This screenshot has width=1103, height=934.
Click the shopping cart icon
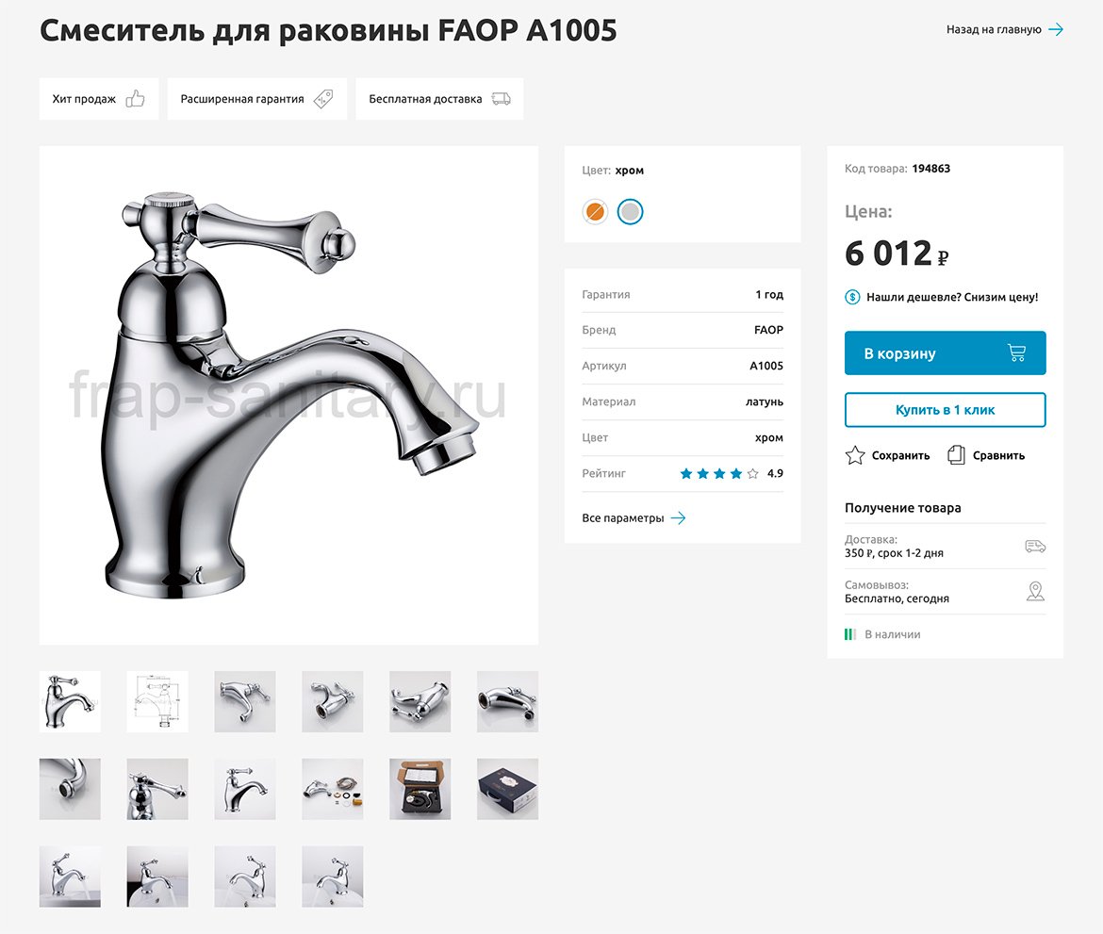[x=1016, y=353]
